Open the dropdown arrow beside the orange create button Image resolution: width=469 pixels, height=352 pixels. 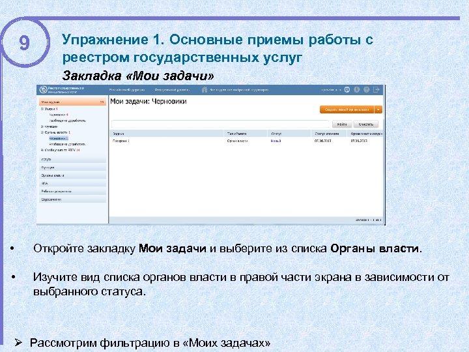(378, 110)
